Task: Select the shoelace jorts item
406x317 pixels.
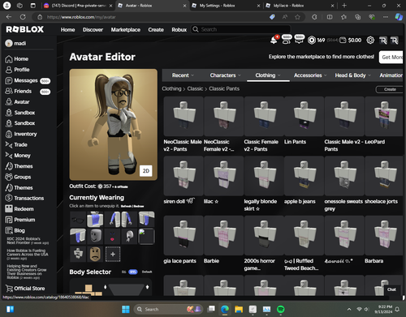Action: (384, 181)
